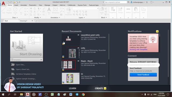Open the Layer Properties icon

pos(69,11)
